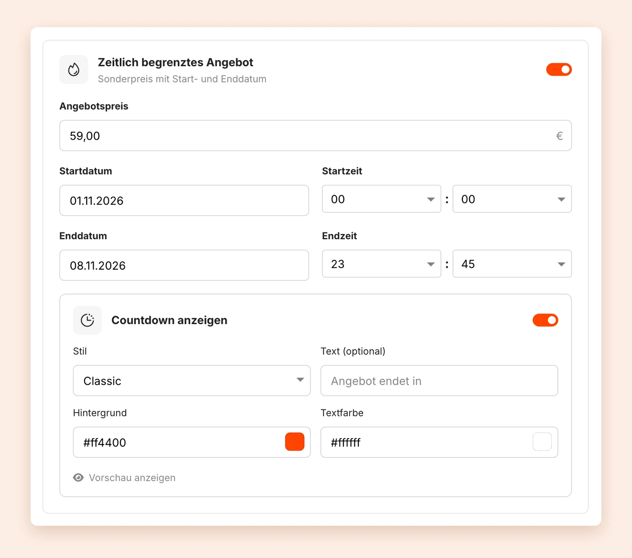
Task: Click the Hintergrund label
Action: (x=100, y=413)
